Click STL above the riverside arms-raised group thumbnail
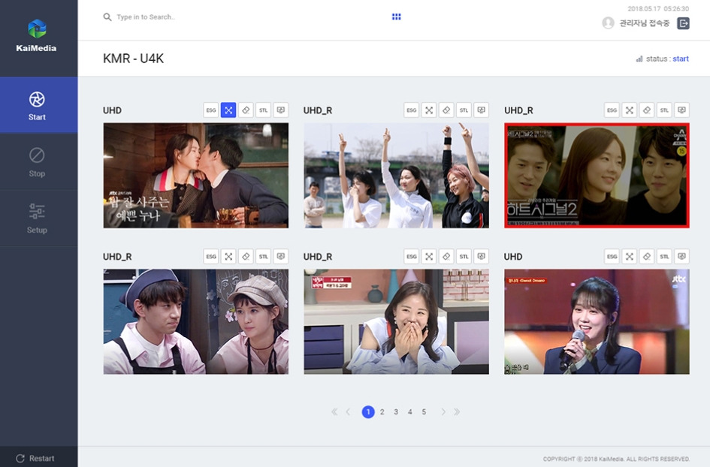Screen dimensions: 710x467 point(464,110)
